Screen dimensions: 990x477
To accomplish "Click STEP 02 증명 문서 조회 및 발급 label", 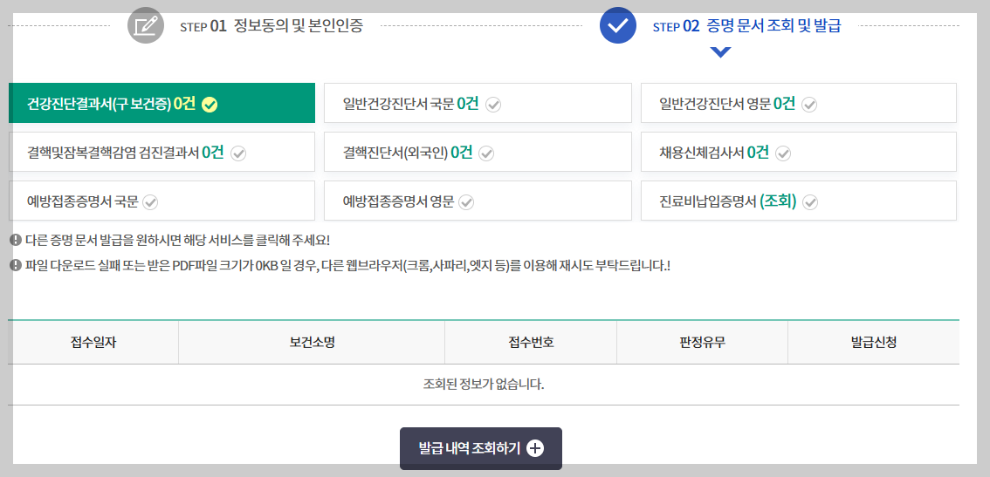I will (x=747, y=26).
